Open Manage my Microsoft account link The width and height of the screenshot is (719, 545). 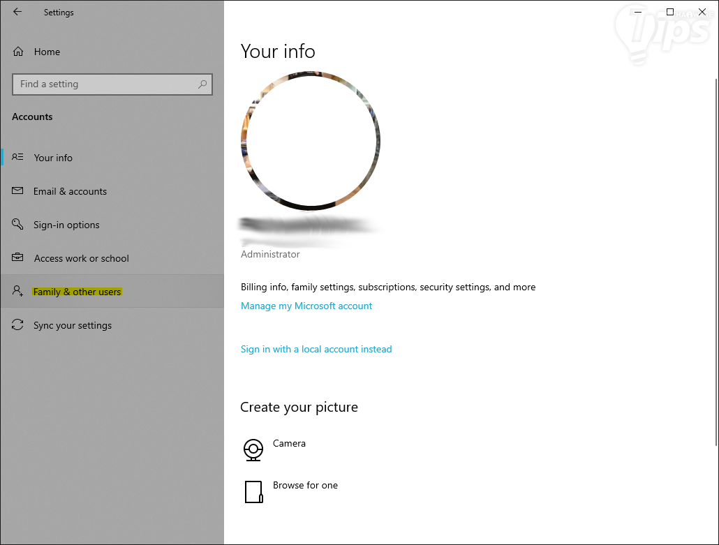click(x=306, y=306)
